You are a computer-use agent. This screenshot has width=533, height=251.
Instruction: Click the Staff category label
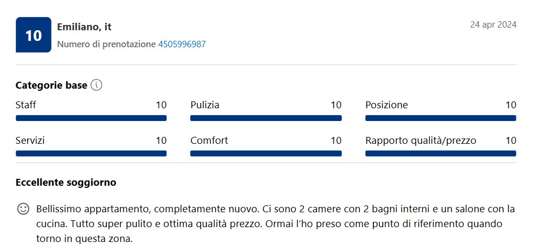tap(26, 105)
